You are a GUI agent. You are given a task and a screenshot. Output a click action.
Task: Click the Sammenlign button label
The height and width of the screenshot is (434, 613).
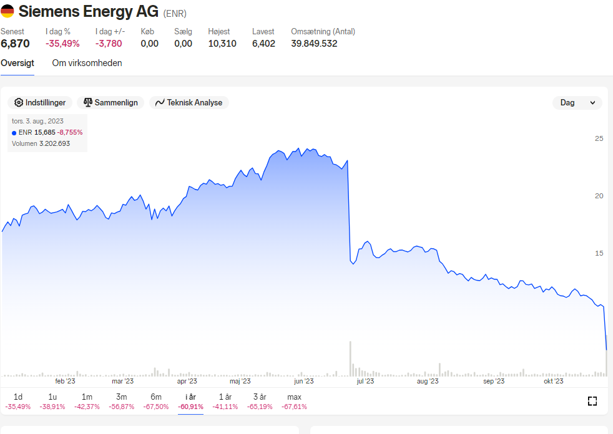click(x=116, y=103)
